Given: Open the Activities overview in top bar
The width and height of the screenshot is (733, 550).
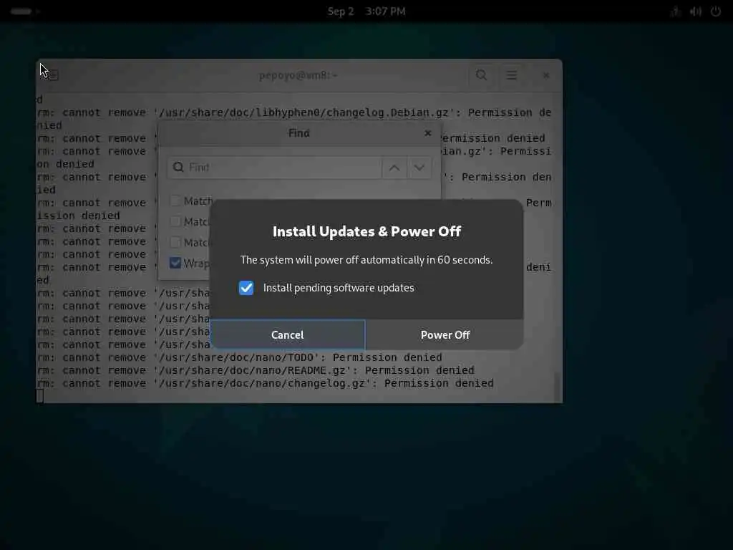Looking at the screenshot, I should point(21,11).
